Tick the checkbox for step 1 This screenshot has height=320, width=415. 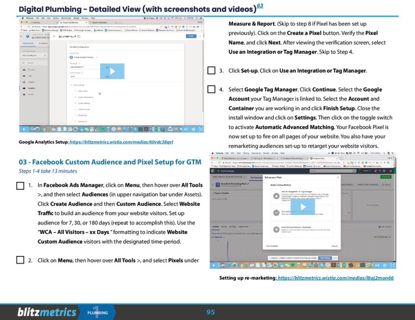point(20,186)
